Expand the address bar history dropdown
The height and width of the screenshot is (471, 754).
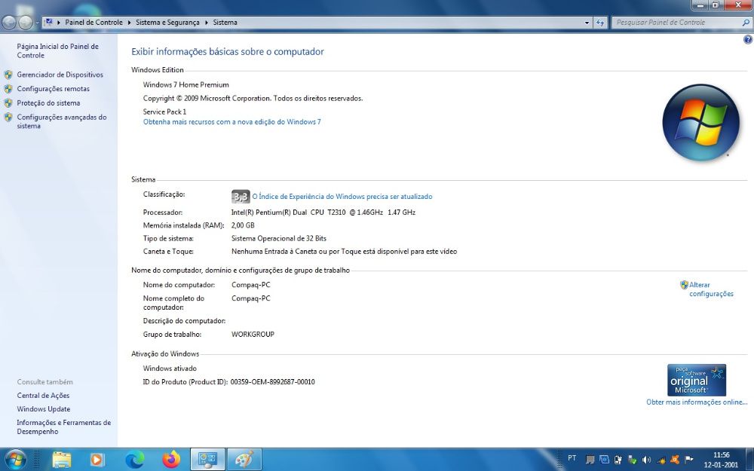point(587,22)
